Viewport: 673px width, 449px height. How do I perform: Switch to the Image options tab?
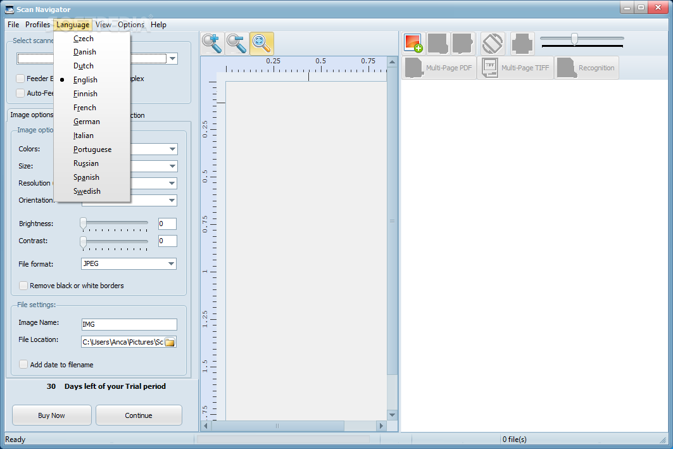click(31, 115)
